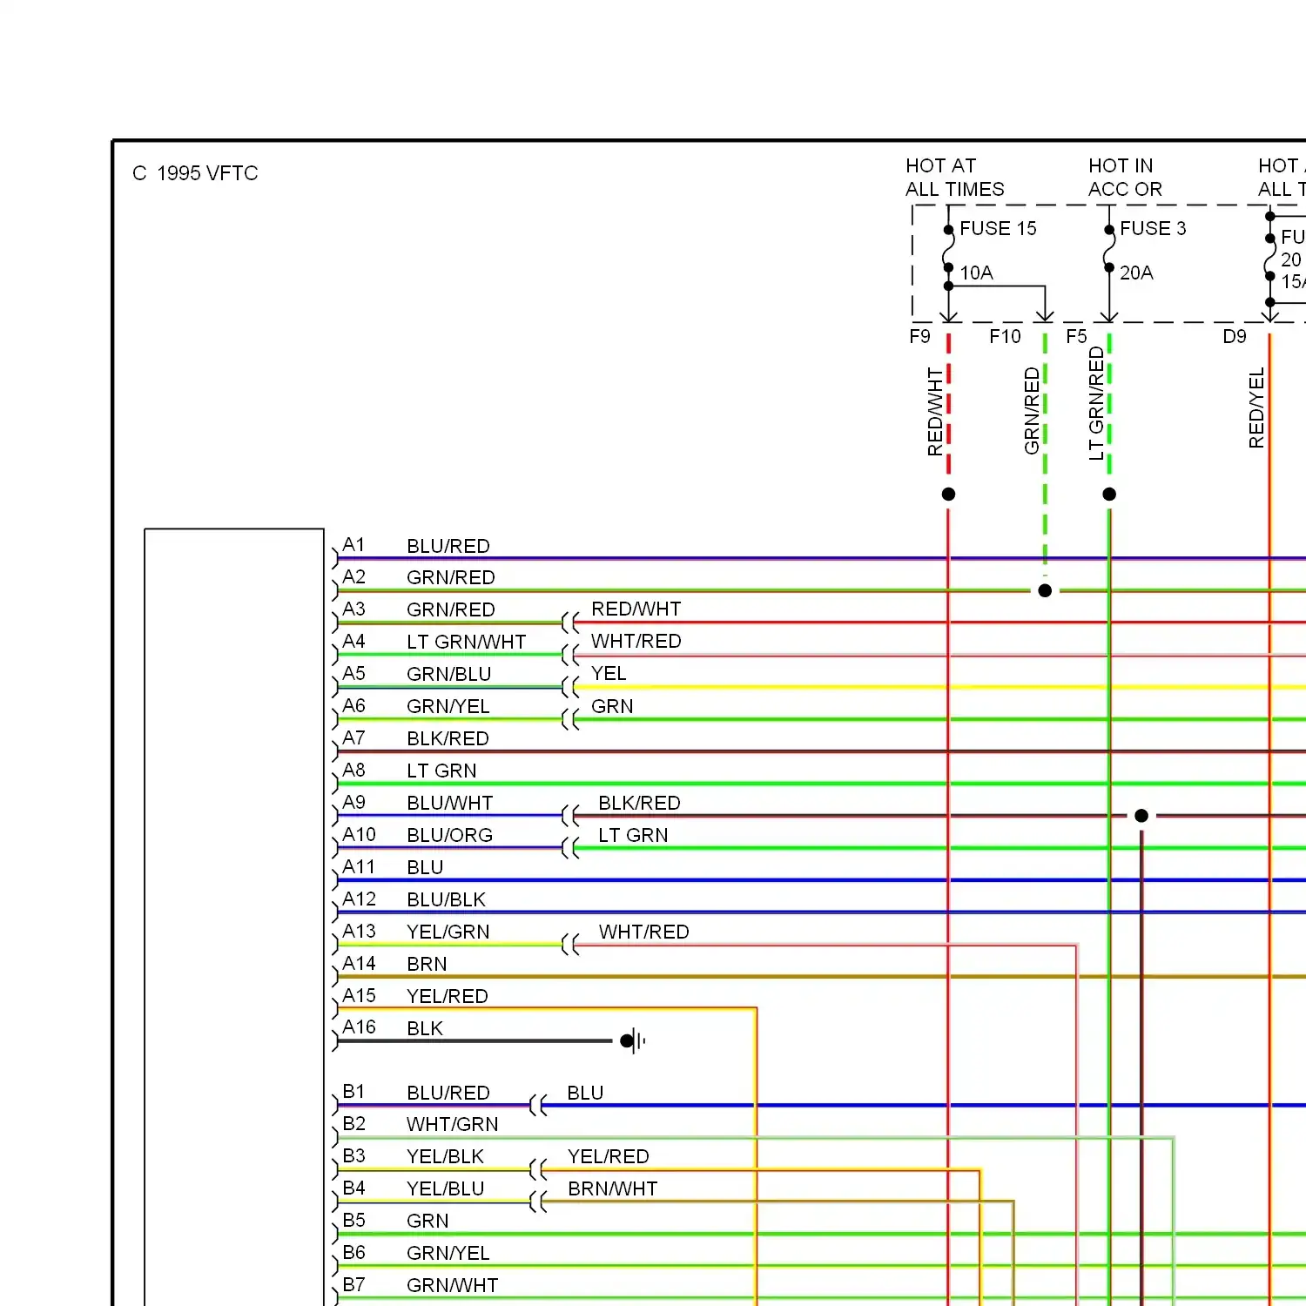The image size is (1306, 1306).
Task: Click pin label "A15"
Action: click(x=359, y=995)
